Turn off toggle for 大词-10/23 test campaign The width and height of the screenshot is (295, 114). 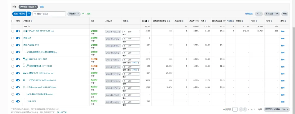(18, 31)
